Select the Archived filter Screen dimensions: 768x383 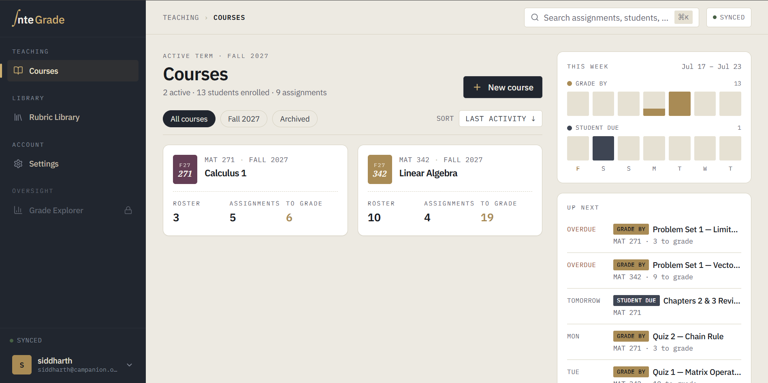[295, 119]
